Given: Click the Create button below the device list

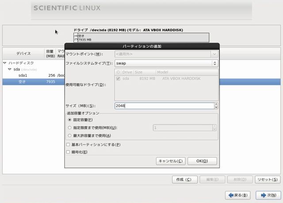Looking at the screenshot, I should point(184,180).
